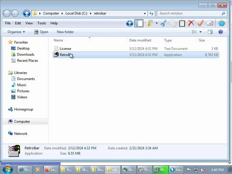Expand the view options dropdown arrow
Image resolution: width=232 pixels, height=174 pixels.
[x=200, y=32]
